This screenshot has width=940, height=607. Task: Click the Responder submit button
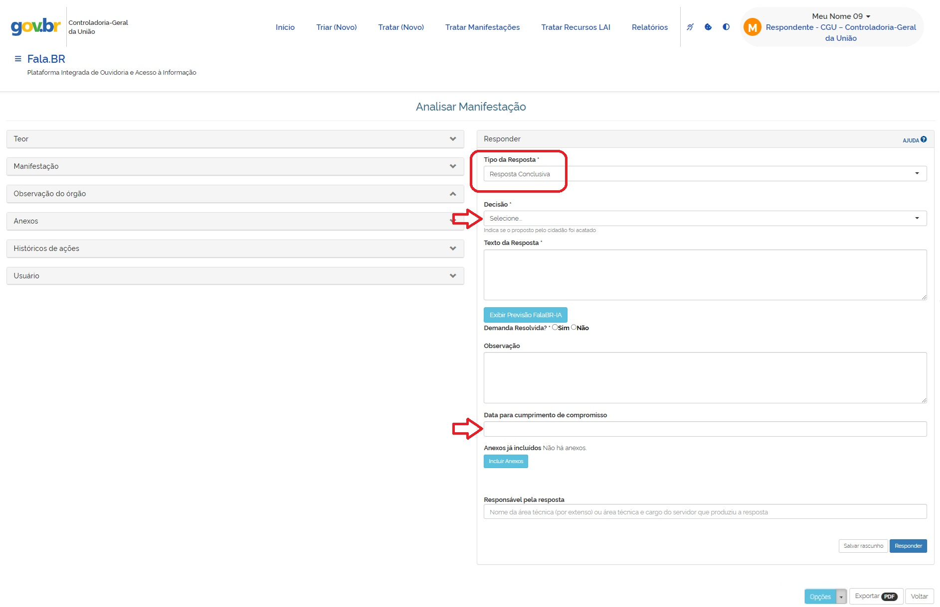tap(908, 546)
